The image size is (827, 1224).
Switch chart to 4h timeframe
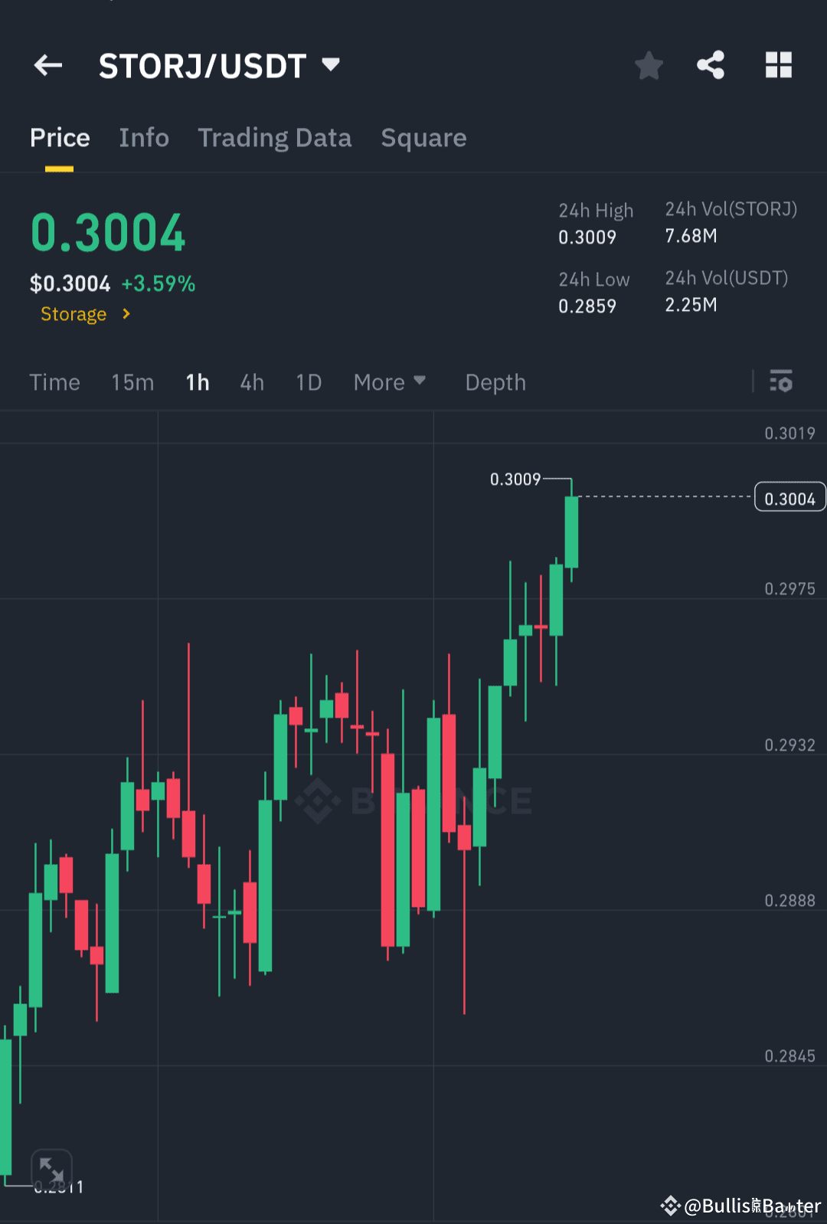click(251, 381)
